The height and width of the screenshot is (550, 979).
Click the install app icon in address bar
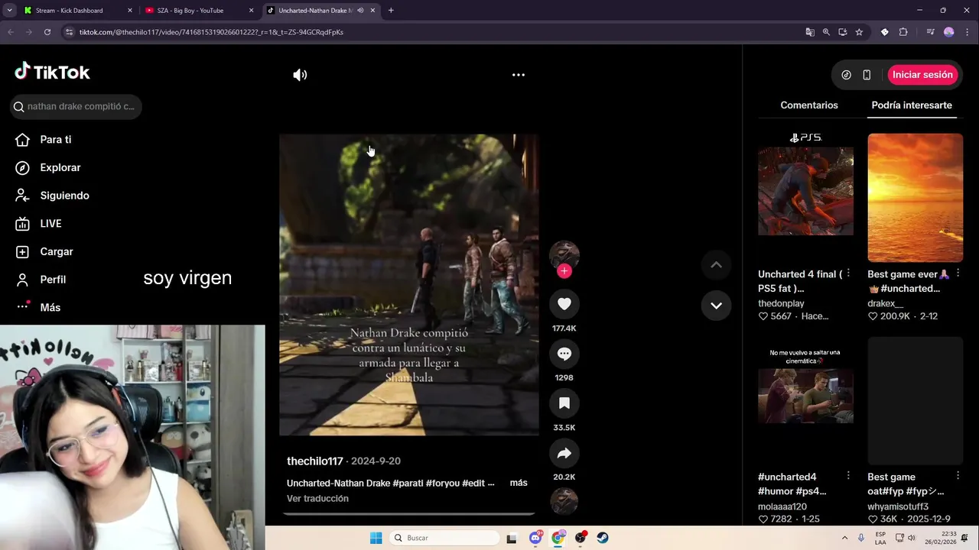click(x=843, y=32)
